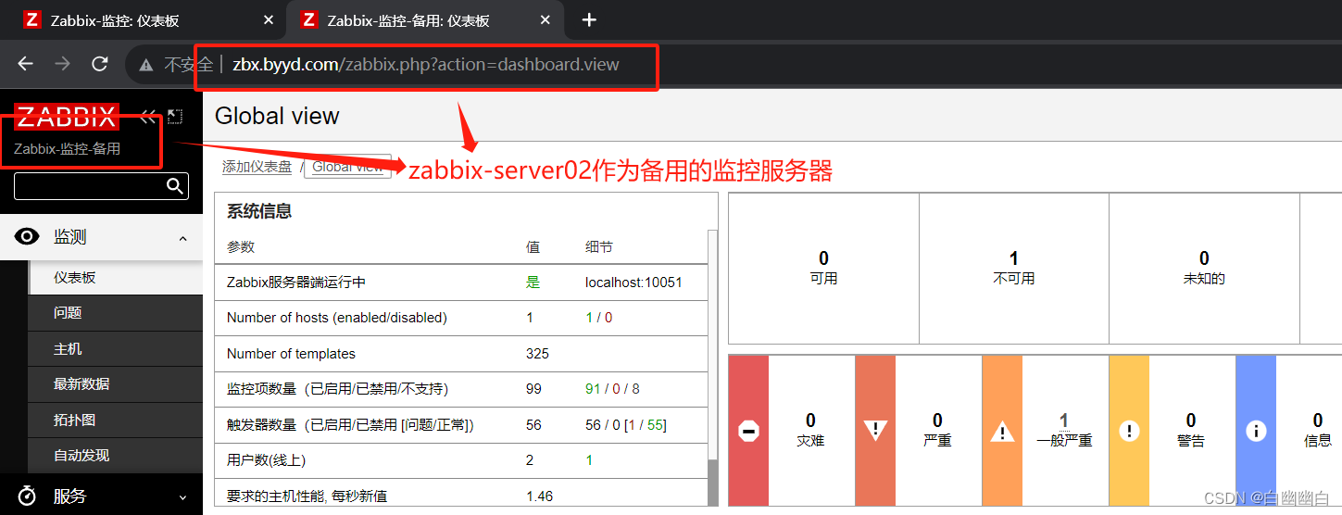Click the Number of templates value 325
This screenshot has width=1342, height=515.
537,354
